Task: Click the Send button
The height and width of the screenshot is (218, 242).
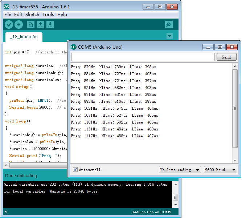Action: click(226, 57)
